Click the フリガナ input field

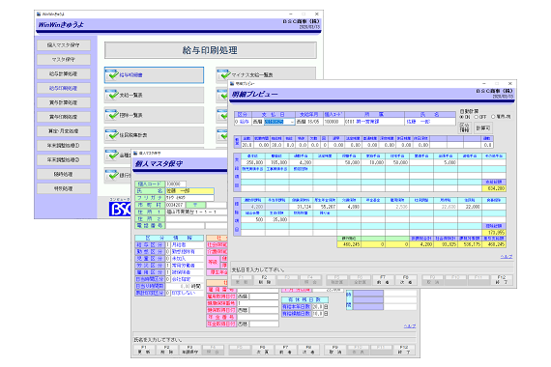pyautogui.click(x=189, y=198)
